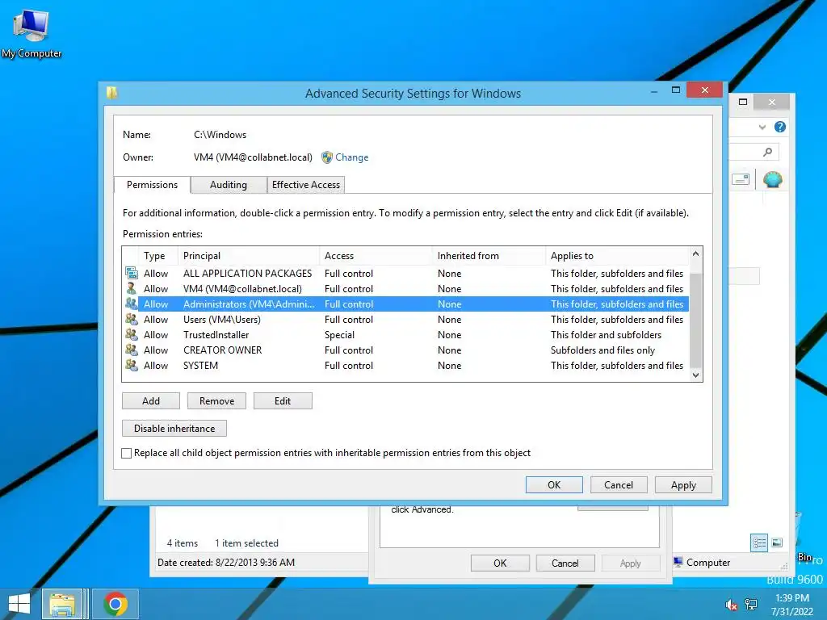This screenshot has width=827, height=620.
Task: Click the Edit button
Action: point(283,400)
